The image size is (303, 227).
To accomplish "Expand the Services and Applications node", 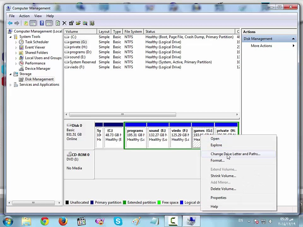I will pyautogui.click(x=10, y=85).
